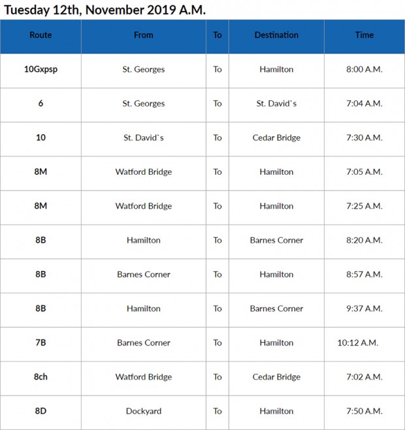Click the 8:00 A.M. time cell
Viewport: 405px width, 430px height.
(x=364, y=69)
